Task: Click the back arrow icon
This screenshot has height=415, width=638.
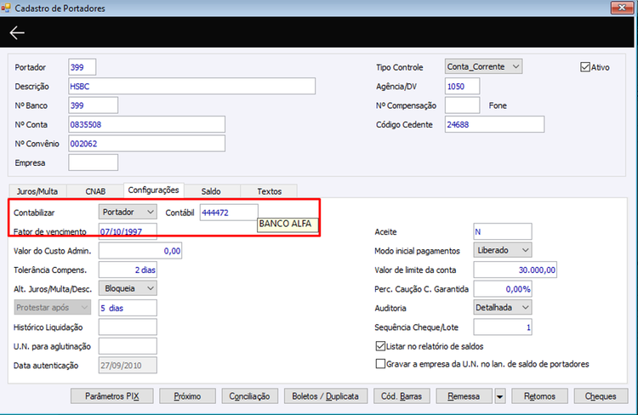Action: [17, 32]
